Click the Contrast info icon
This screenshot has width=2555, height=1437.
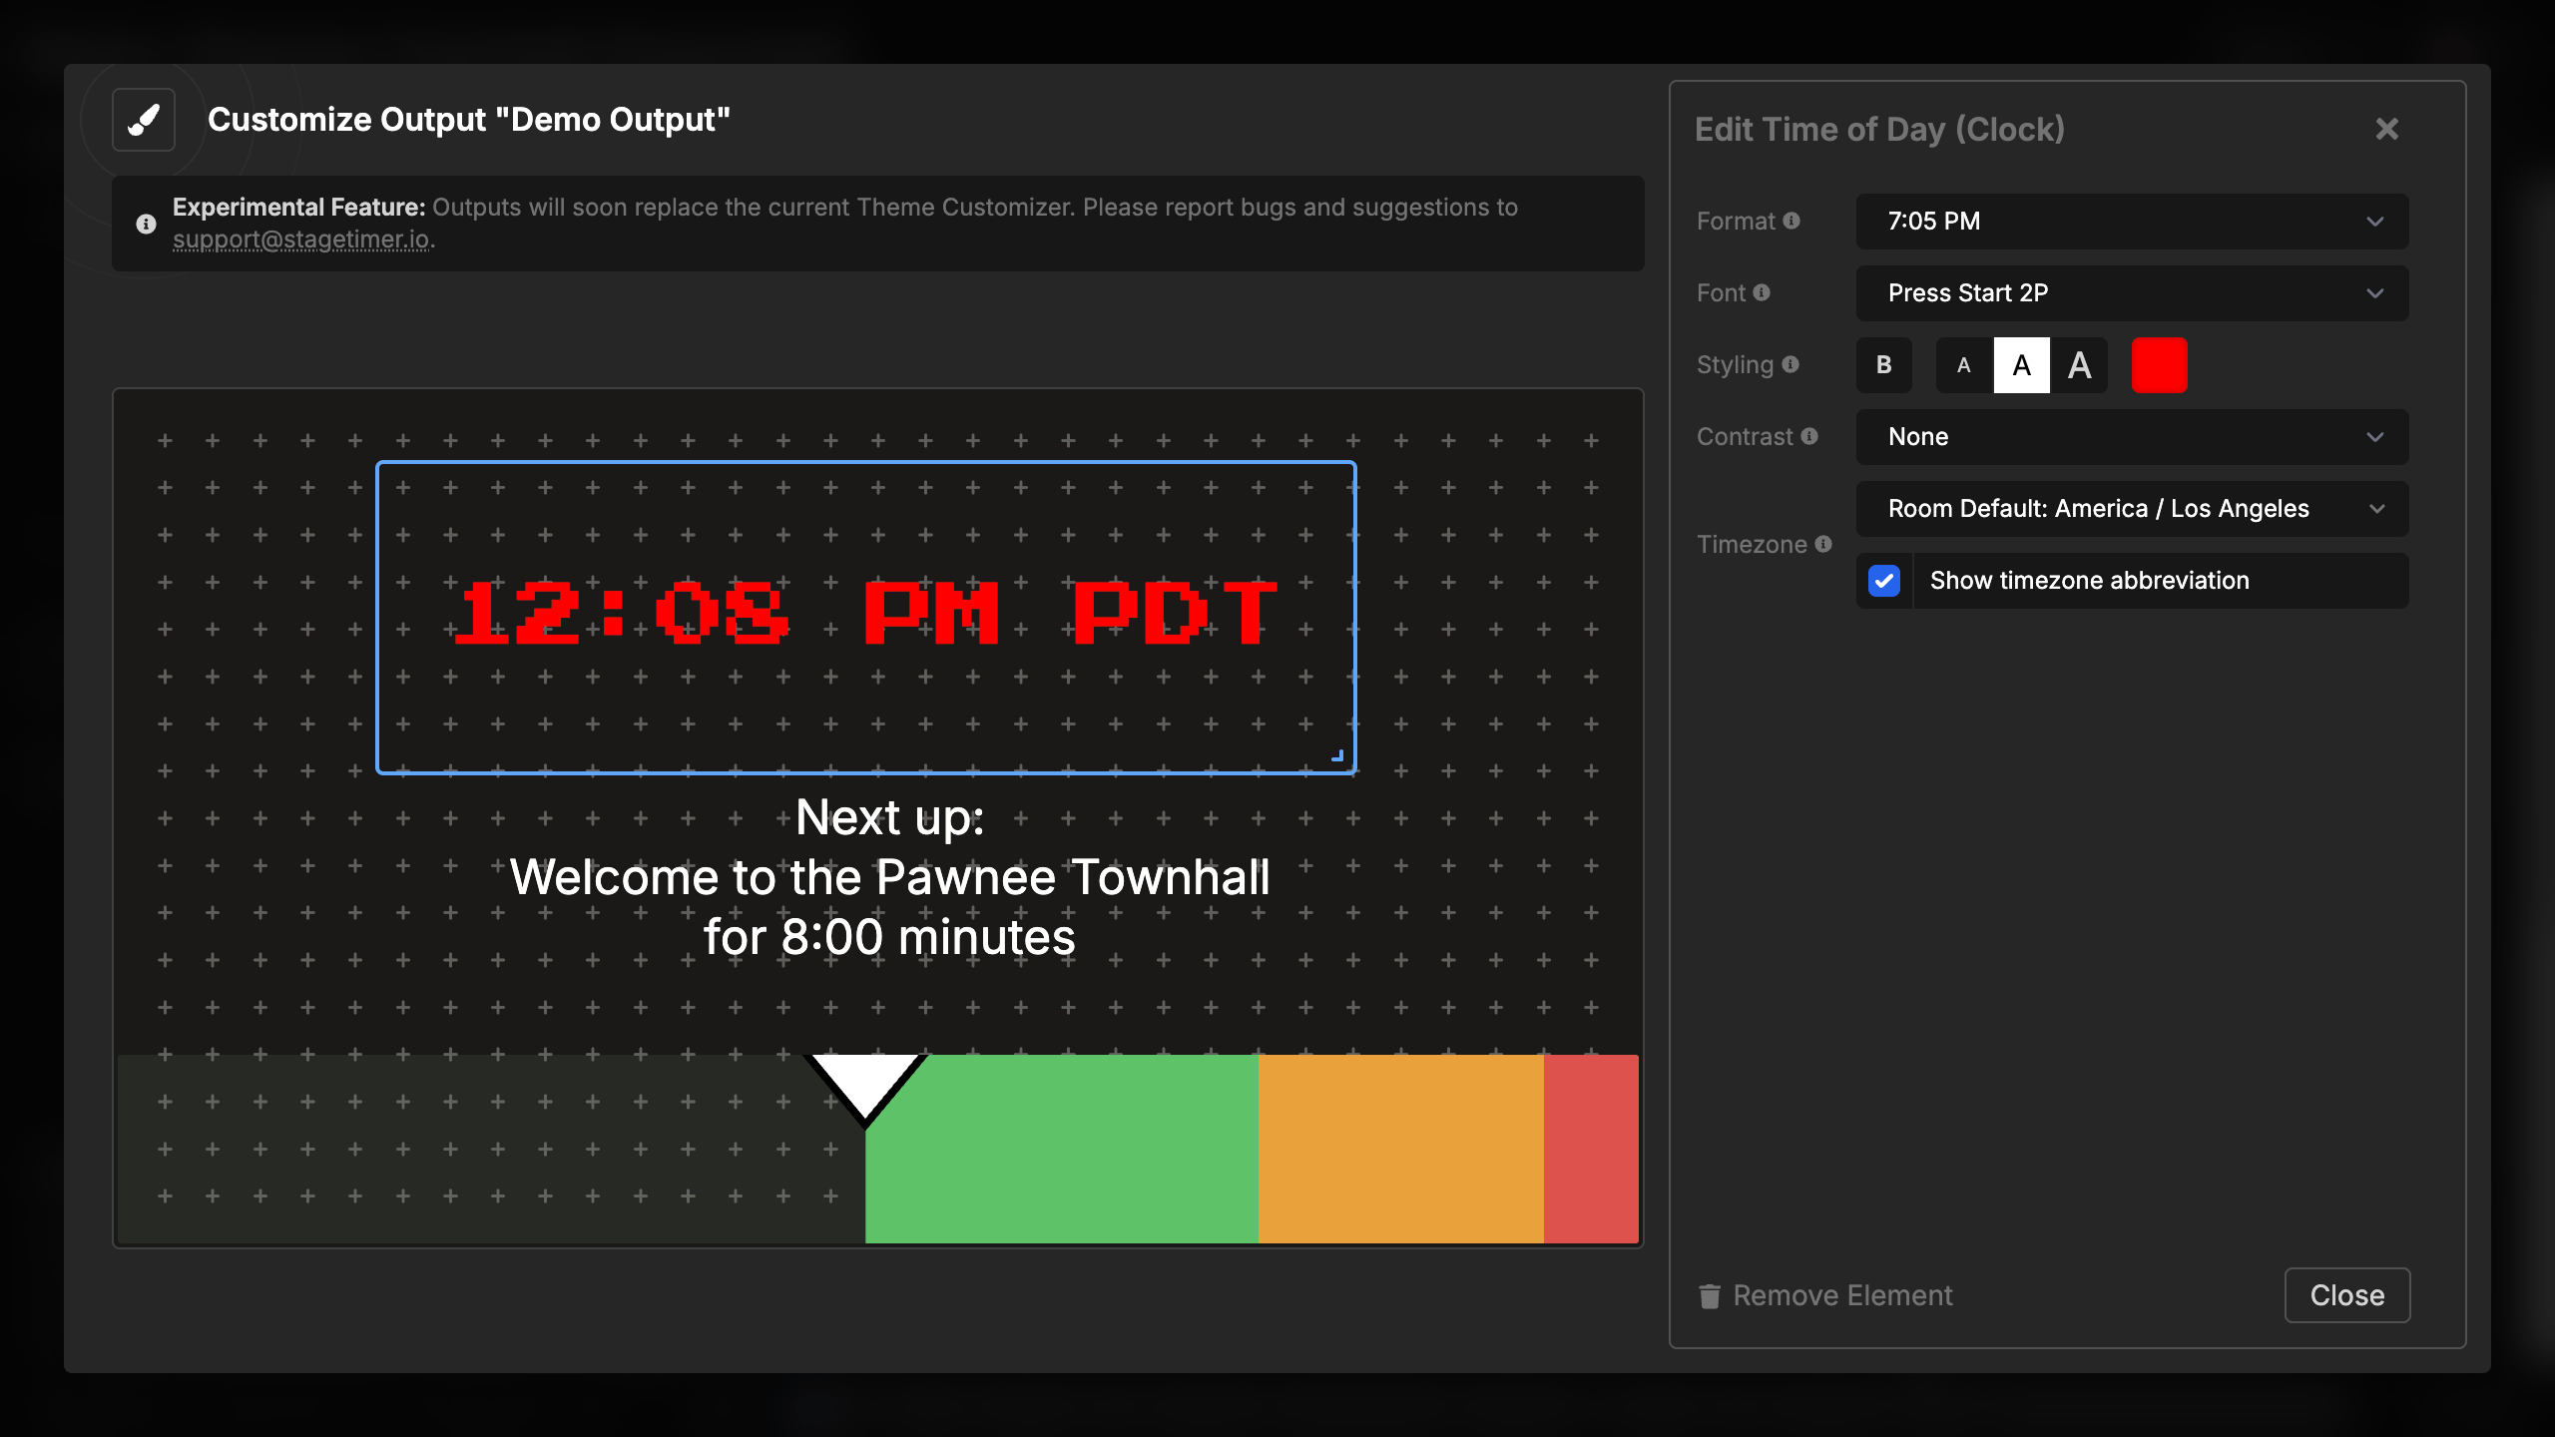click(1809, 436)
